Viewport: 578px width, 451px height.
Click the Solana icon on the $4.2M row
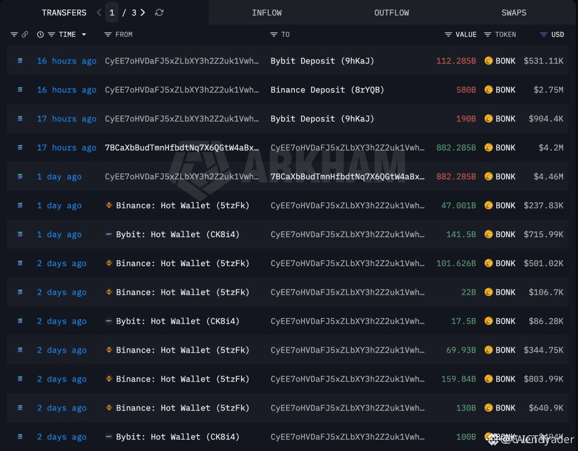(20, 147)
